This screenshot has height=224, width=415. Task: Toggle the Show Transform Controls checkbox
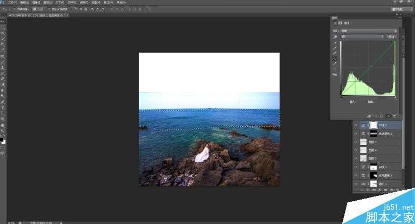pos(49,9)
